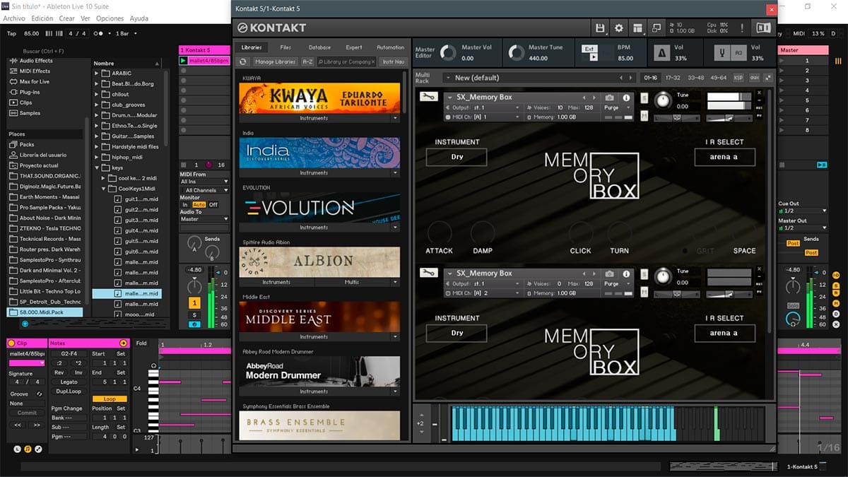Screen dimensions: 848x477
Task: Open MIDI From All Ins dropdown
Action: pyautogui.click(x=205, y=182)
